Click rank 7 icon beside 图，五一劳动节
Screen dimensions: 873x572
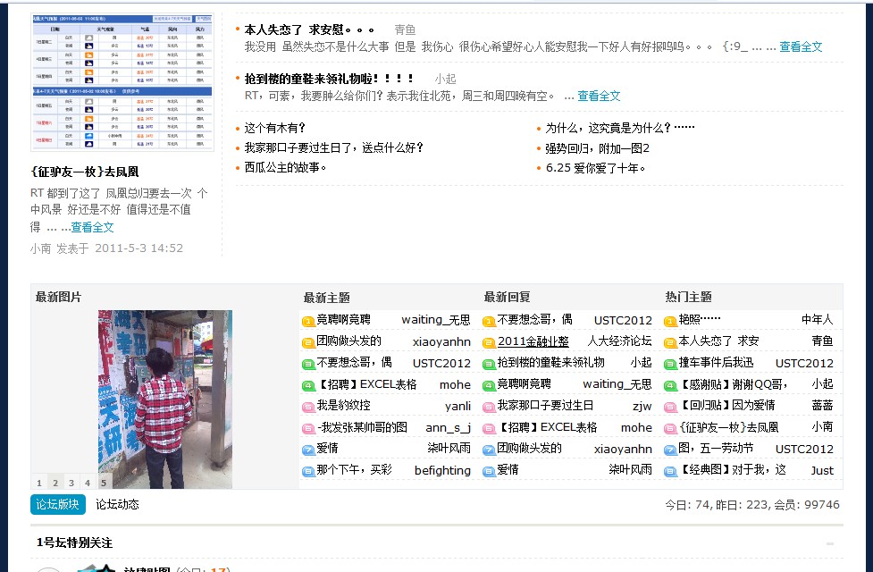pyautogui.click(x=670, y=450)
